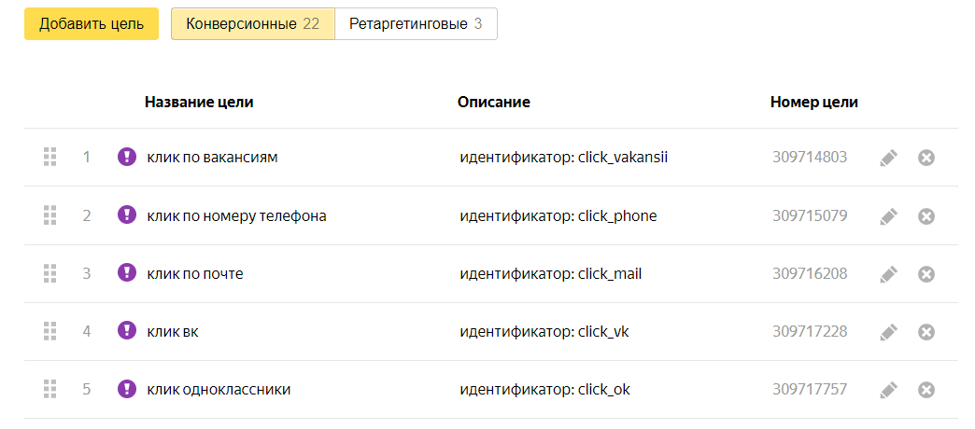Delete the «клик по вакансиям» goal
The image size is (975, 429).
point(926,158)
